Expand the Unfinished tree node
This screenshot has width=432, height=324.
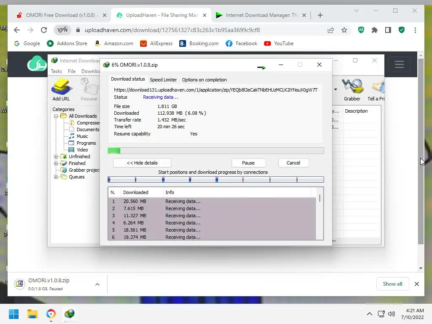pyautogui.click(x=56, y=157)
